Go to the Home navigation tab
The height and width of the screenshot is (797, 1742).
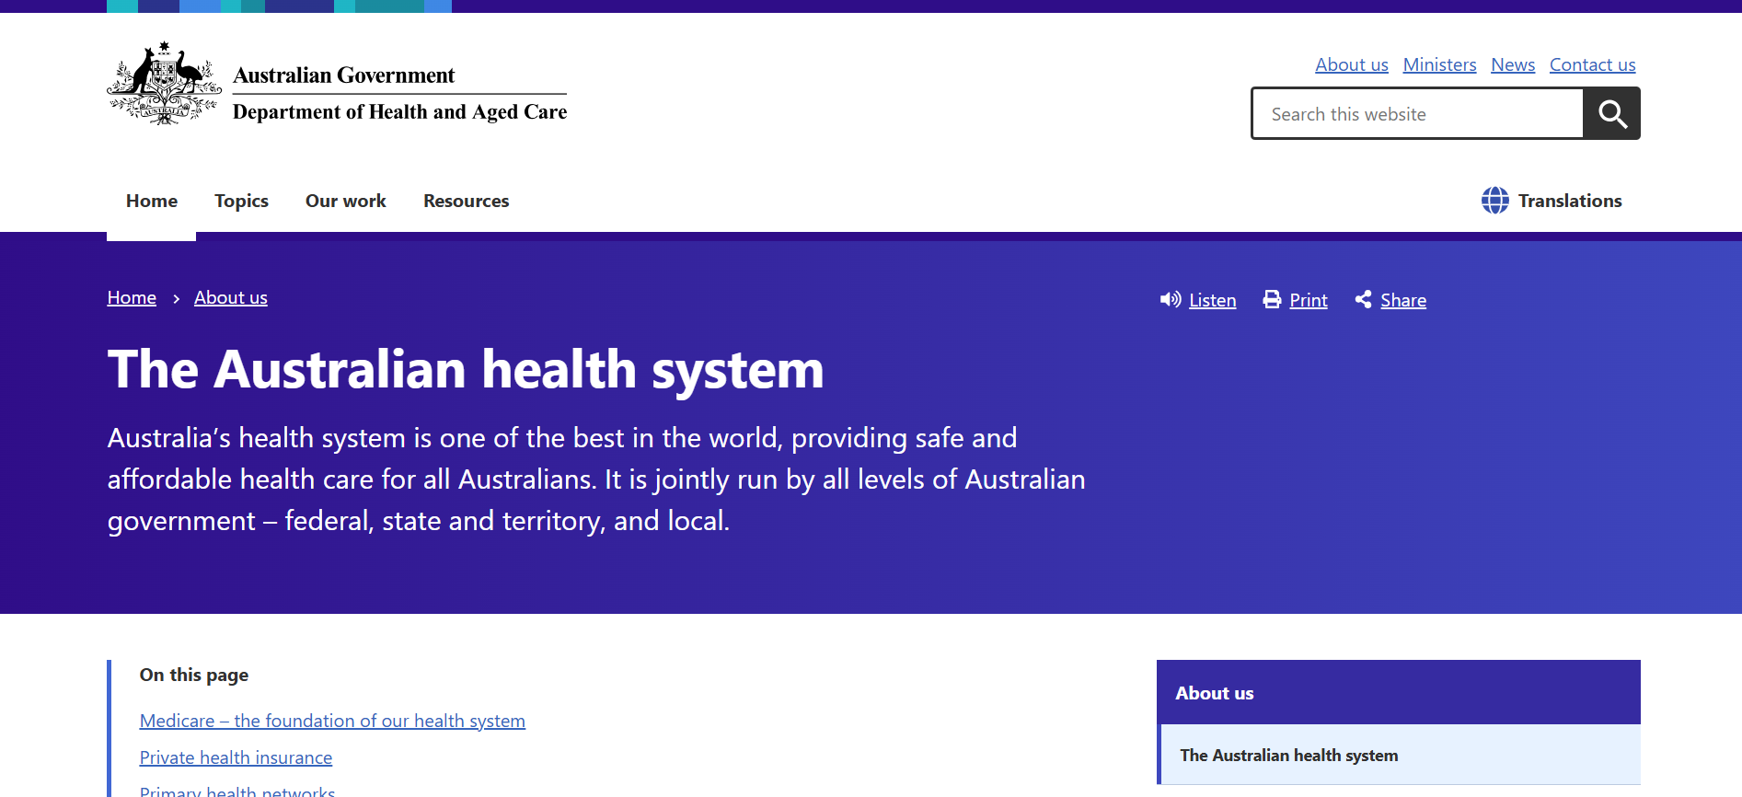[x=152, y=201]
